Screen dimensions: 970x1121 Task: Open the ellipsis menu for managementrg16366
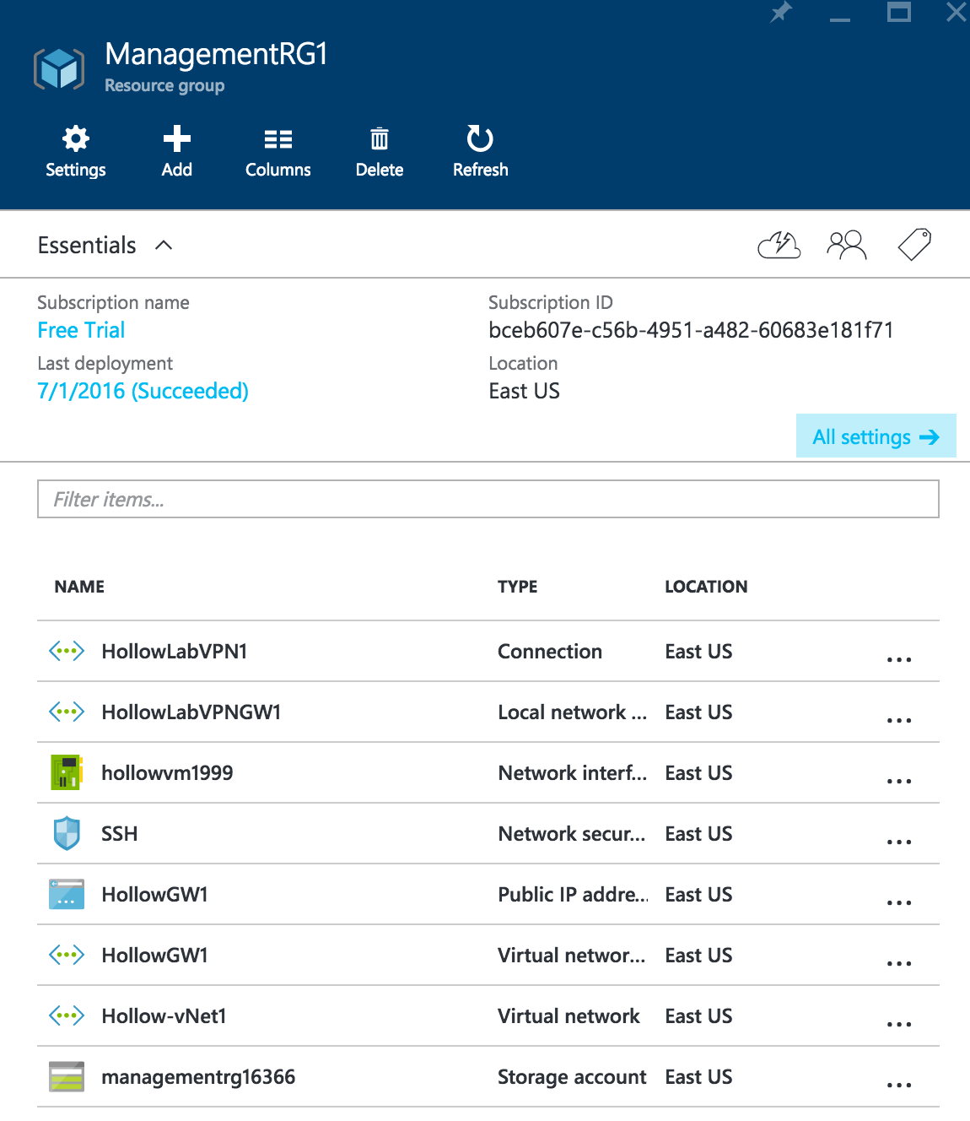click(899, 1085)
